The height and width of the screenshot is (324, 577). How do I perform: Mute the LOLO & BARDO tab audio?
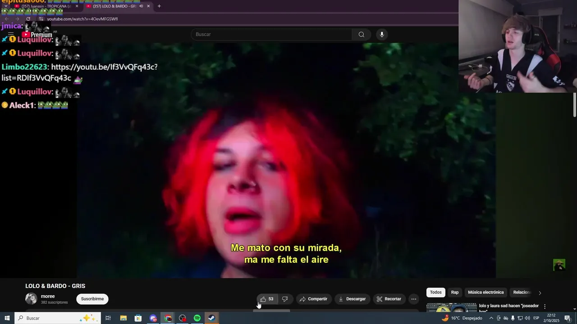click(x=141, y=6)
